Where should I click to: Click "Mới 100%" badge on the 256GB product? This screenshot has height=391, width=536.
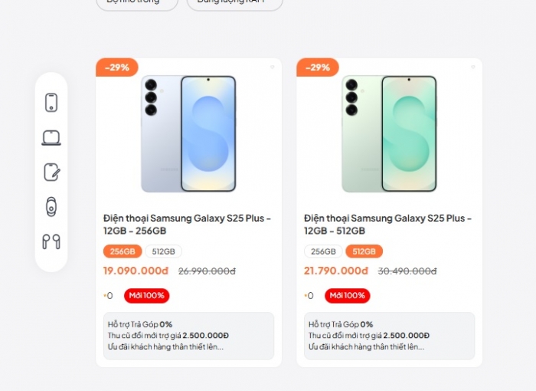(146, 296)
